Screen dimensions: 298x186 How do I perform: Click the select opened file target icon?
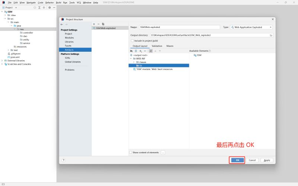[35, 7]
